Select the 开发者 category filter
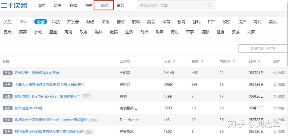 pyautogui.click(x=73, y=22)
